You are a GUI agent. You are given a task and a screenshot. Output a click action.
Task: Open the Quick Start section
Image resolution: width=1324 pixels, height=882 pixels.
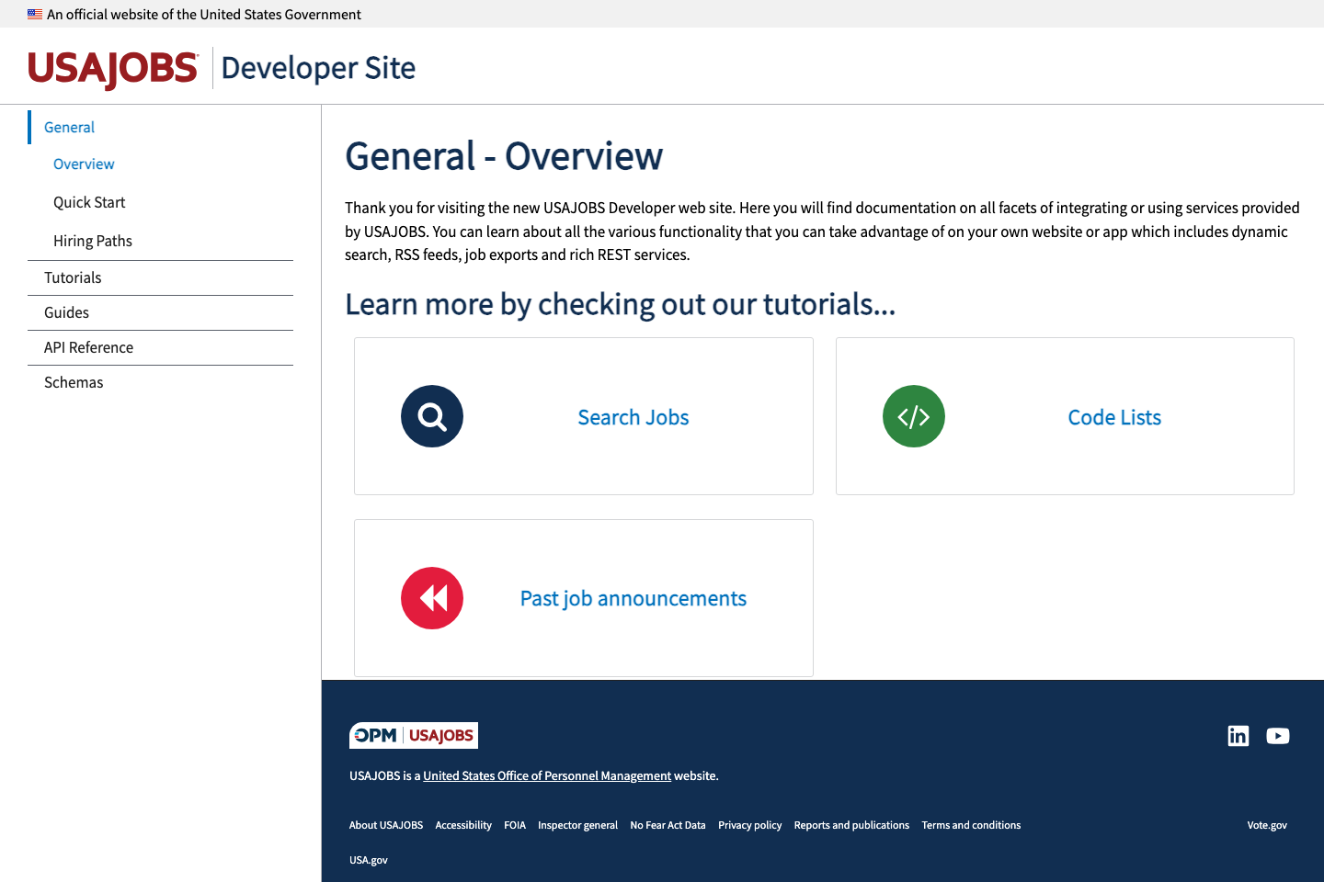(89, 202)
